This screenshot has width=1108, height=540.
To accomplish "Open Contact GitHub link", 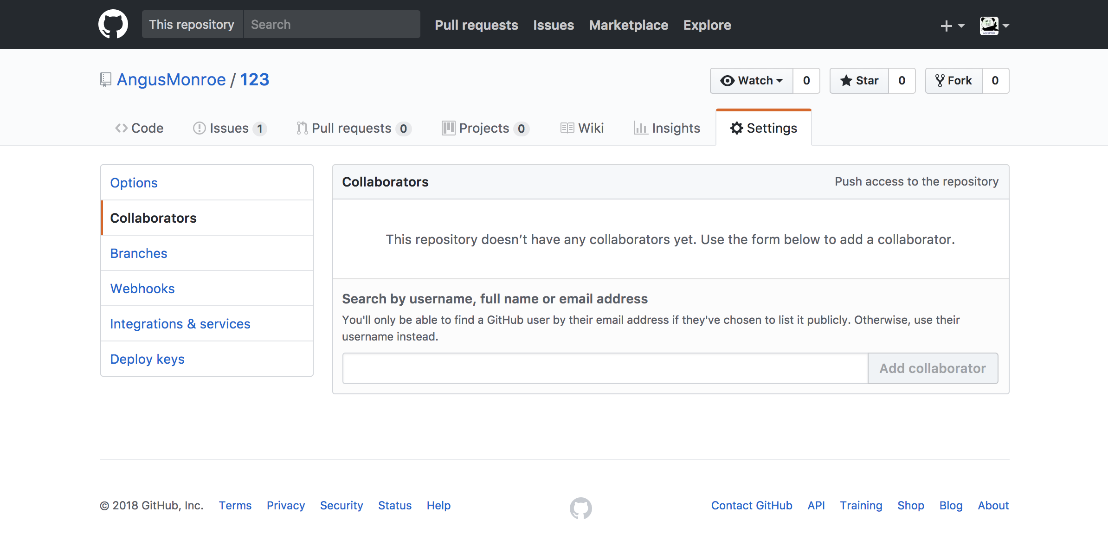I will pyautogui.click(x=752, y=506).
